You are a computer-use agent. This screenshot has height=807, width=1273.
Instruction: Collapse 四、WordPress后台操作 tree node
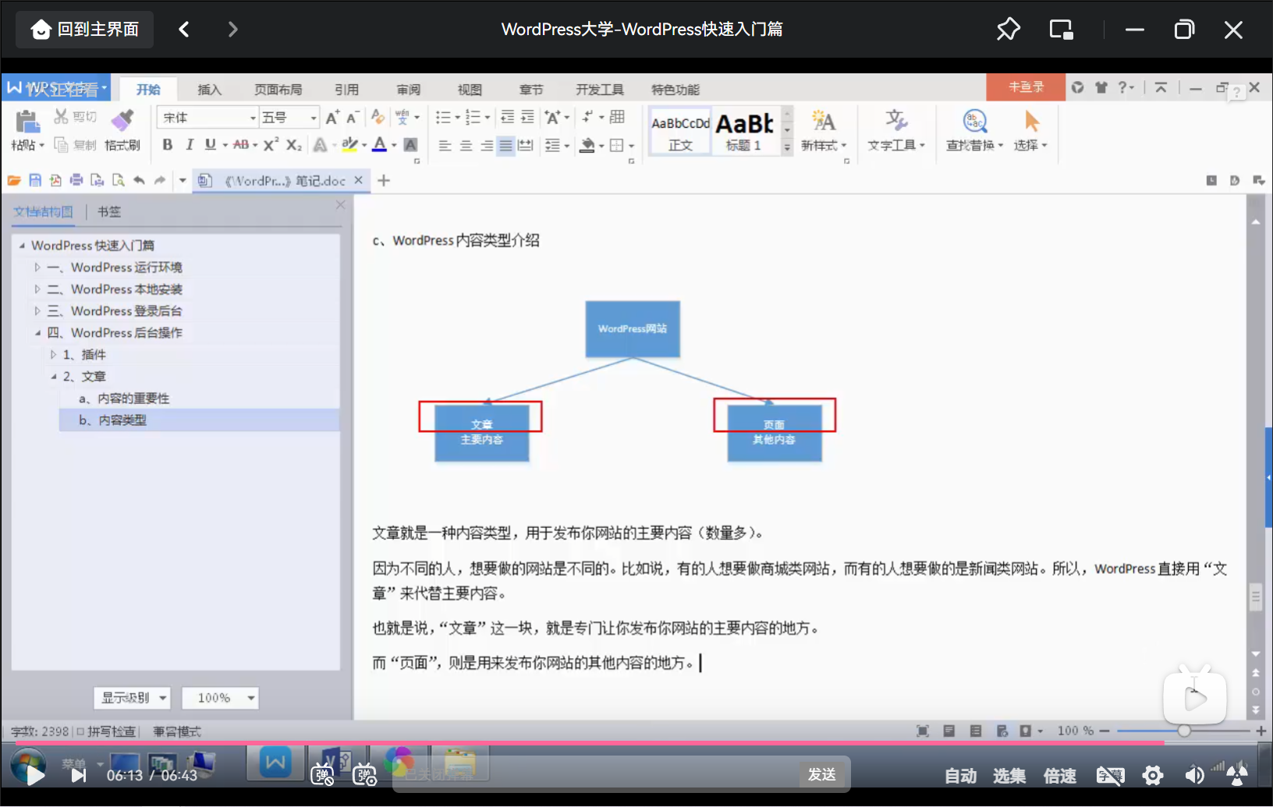click(37, 333)
